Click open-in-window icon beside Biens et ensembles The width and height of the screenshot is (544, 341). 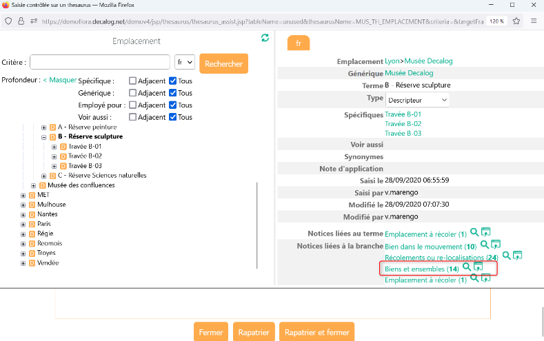pyautogui.click(x=478, y=267)
